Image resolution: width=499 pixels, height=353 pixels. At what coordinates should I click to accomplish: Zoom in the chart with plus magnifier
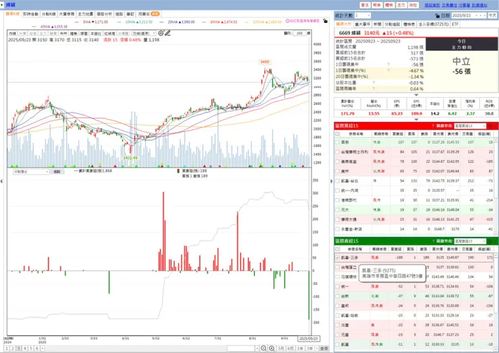coord(272,348)
